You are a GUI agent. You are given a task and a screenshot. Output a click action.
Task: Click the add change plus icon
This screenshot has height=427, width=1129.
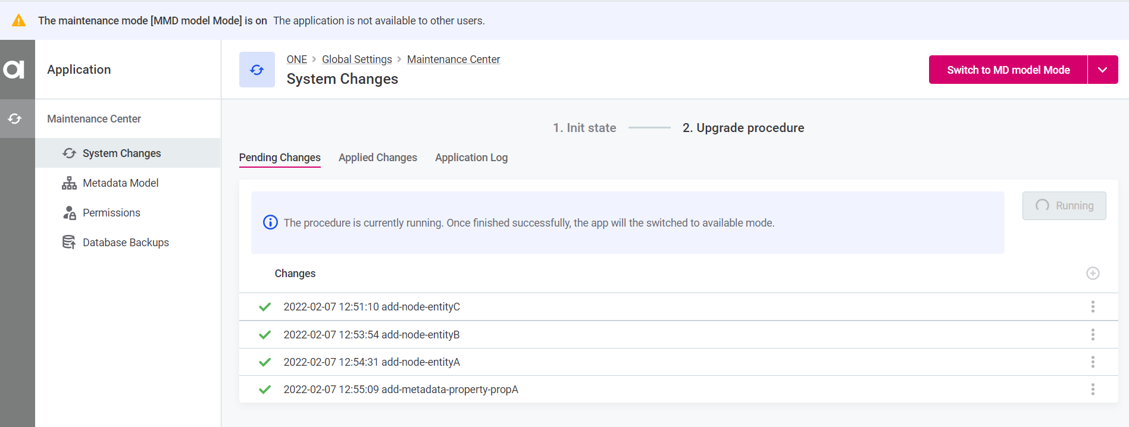1092,274
